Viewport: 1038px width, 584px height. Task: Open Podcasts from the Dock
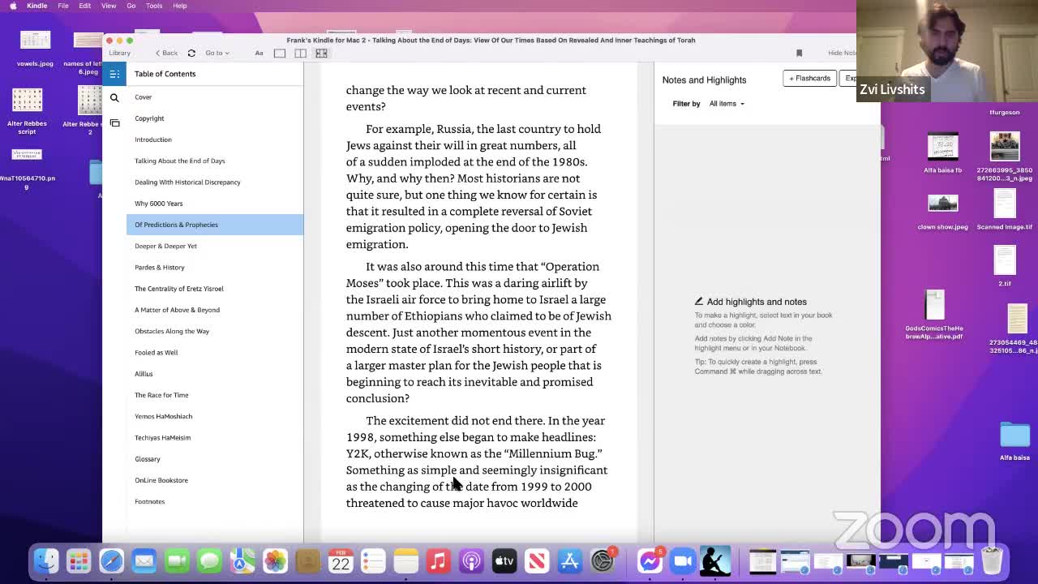pos(471,560)
